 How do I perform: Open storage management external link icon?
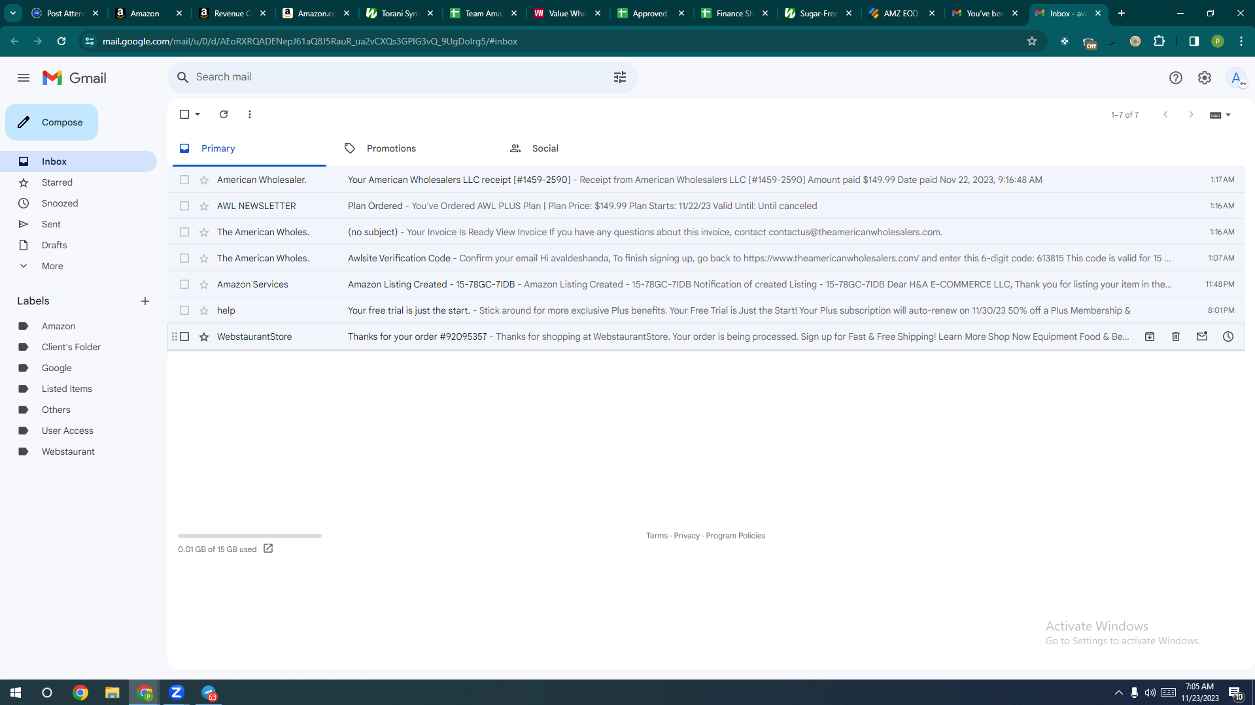[268, 549]
